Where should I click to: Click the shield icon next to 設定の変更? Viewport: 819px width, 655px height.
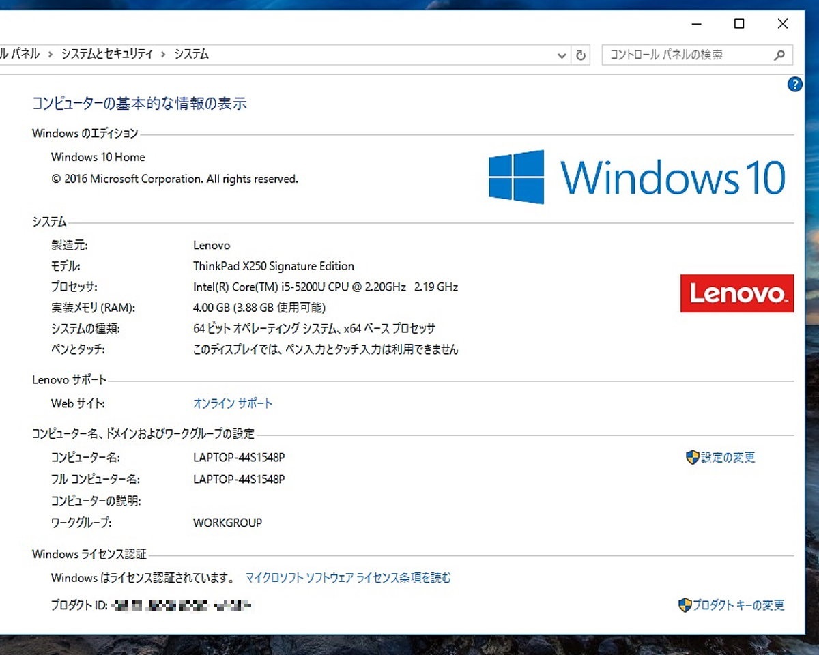(x=693, y=457)
